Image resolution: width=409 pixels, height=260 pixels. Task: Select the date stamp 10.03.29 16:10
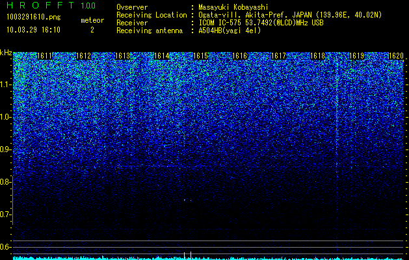pyautogui.click(x=33, y=30)
